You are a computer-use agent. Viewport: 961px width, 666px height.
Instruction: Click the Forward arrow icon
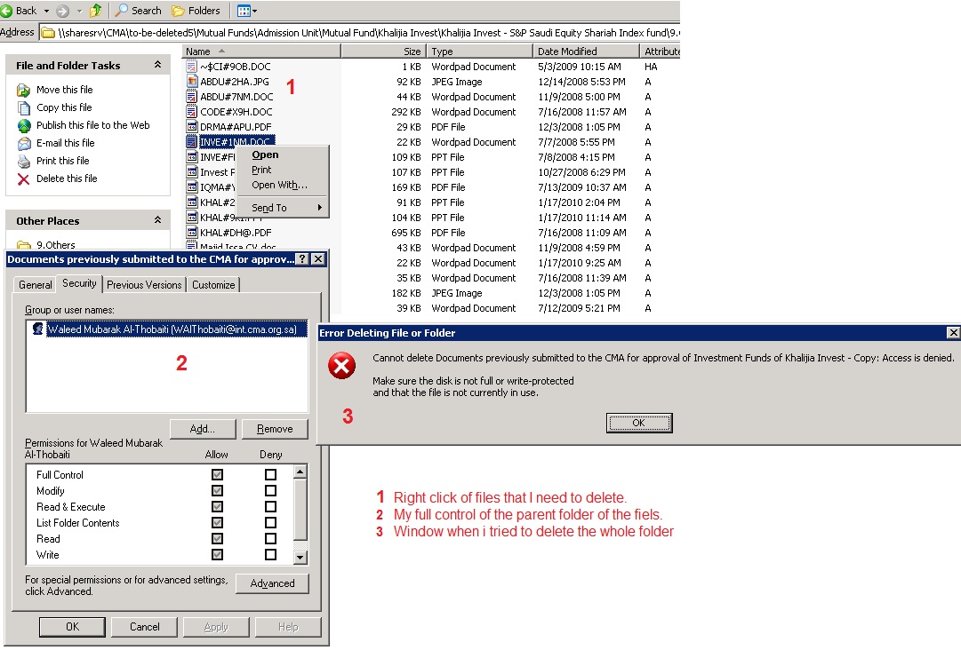pyautogui.click(x=62, y=11)
